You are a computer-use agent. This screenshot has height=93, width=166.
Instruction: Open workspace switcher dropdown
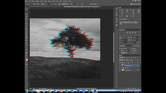click(x=135, y=4)
